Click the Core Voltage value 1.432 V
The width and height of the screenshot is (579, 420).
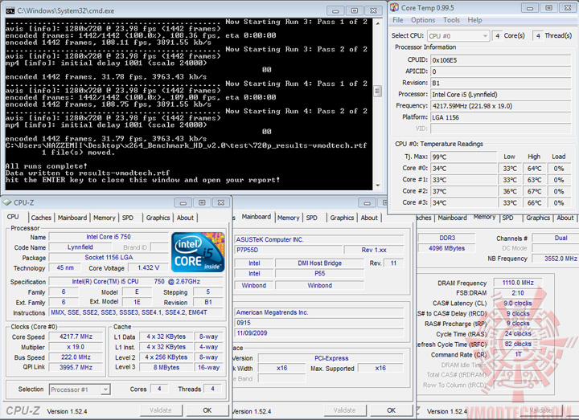148,267
